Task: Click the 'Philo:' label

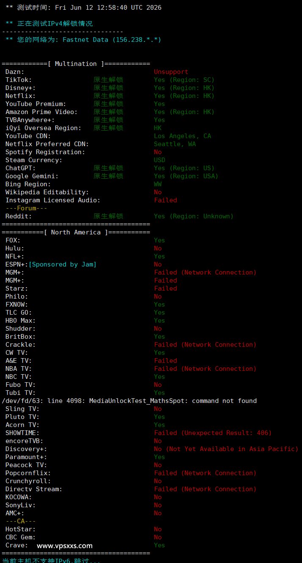Action: coord(16,296)
